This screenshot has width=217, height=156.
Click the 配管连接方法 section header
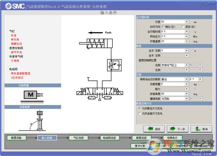(x=174, y=103)
